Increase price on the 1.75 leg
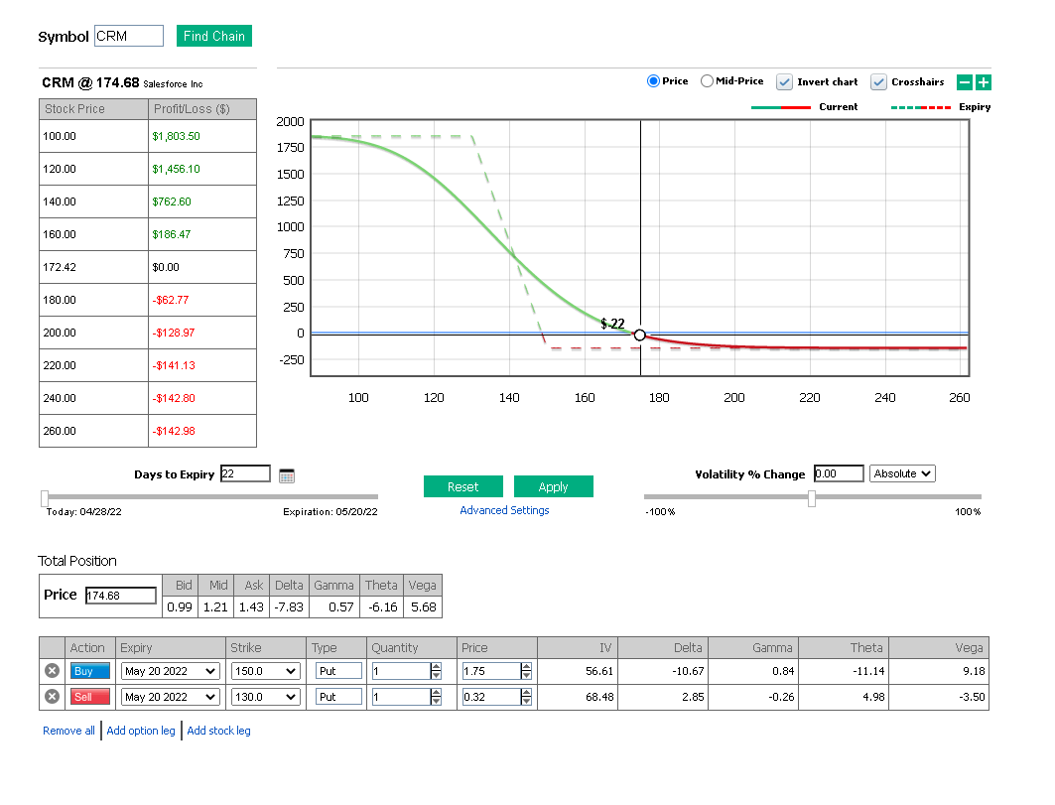The image size is (1055, 805). 526,667
